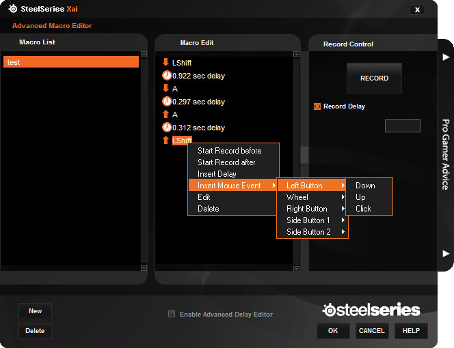Select Insert Delay in the context menu
Image resolution: width=454 pixels, height=348 pixels.
217,174
